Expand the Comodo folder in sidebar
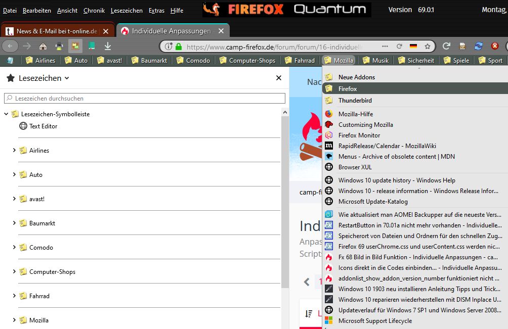Viewport: 508px width, 329px height. 14,247
